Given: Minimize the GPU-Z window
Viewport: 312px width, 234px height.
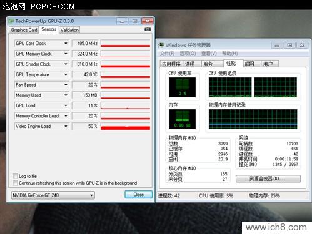Looking at the screenshot, I should point(122,21).
